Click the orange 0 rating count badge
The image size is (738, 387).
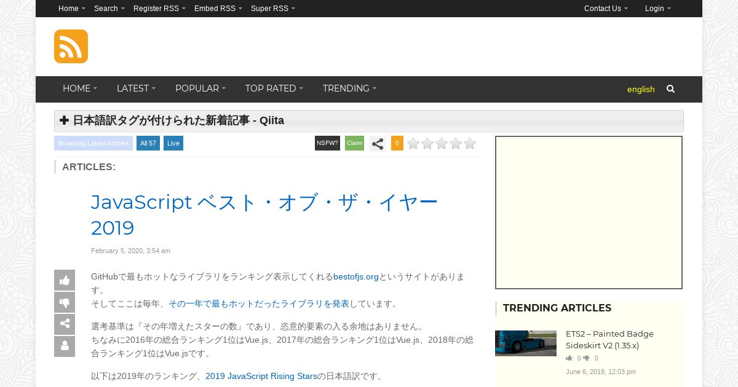point(397,143)
